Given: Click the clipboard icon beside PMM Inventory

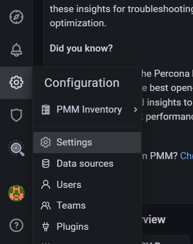Looking at the screenshot, I should tap(45, 110).
